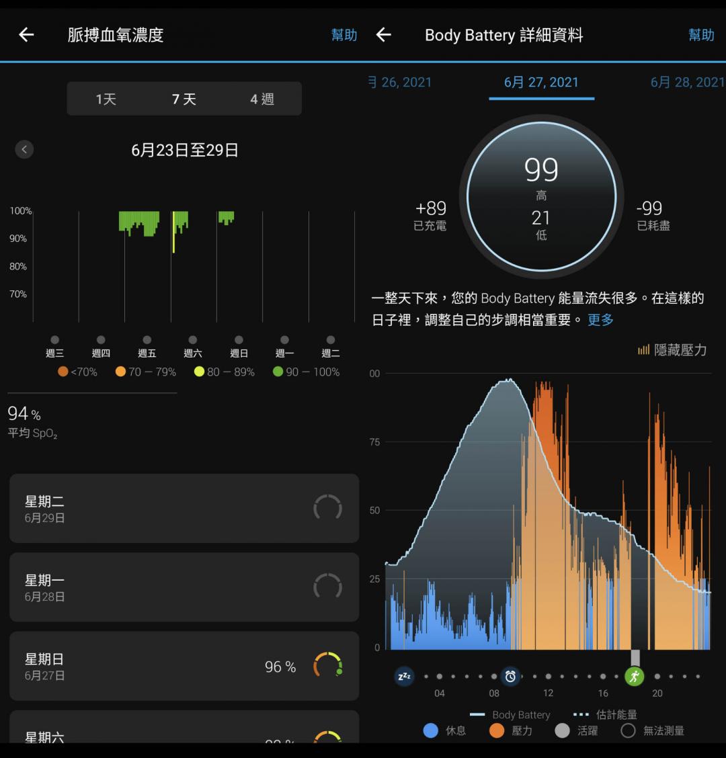Tap back arrow on 脈搏血氧濃度 screen
Viewport: 726px width, 758px height.
26,35
